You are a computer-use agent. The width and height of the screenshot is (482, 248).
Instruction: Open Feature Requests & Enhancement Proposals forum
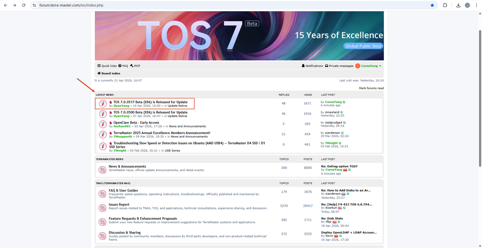click(x=143, y=218)
